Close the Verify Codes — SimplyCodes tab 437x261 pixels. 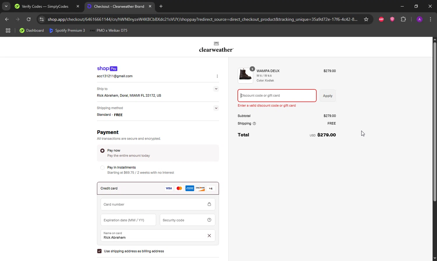click(78, 6)
